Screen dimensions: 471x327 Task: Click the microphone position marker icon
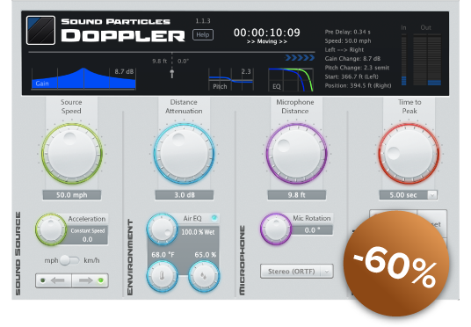pos(172,73)
